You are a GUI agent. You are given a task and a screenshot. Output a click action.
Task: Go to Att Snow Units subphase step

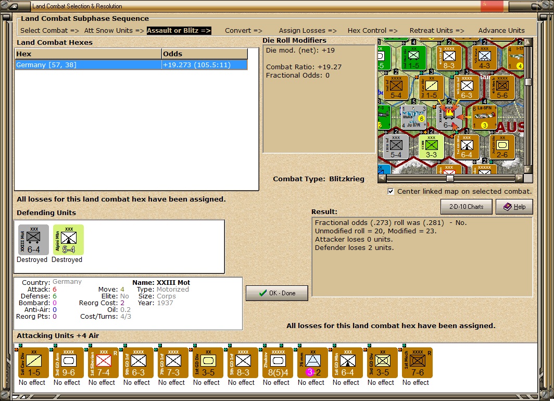(114, 30)
